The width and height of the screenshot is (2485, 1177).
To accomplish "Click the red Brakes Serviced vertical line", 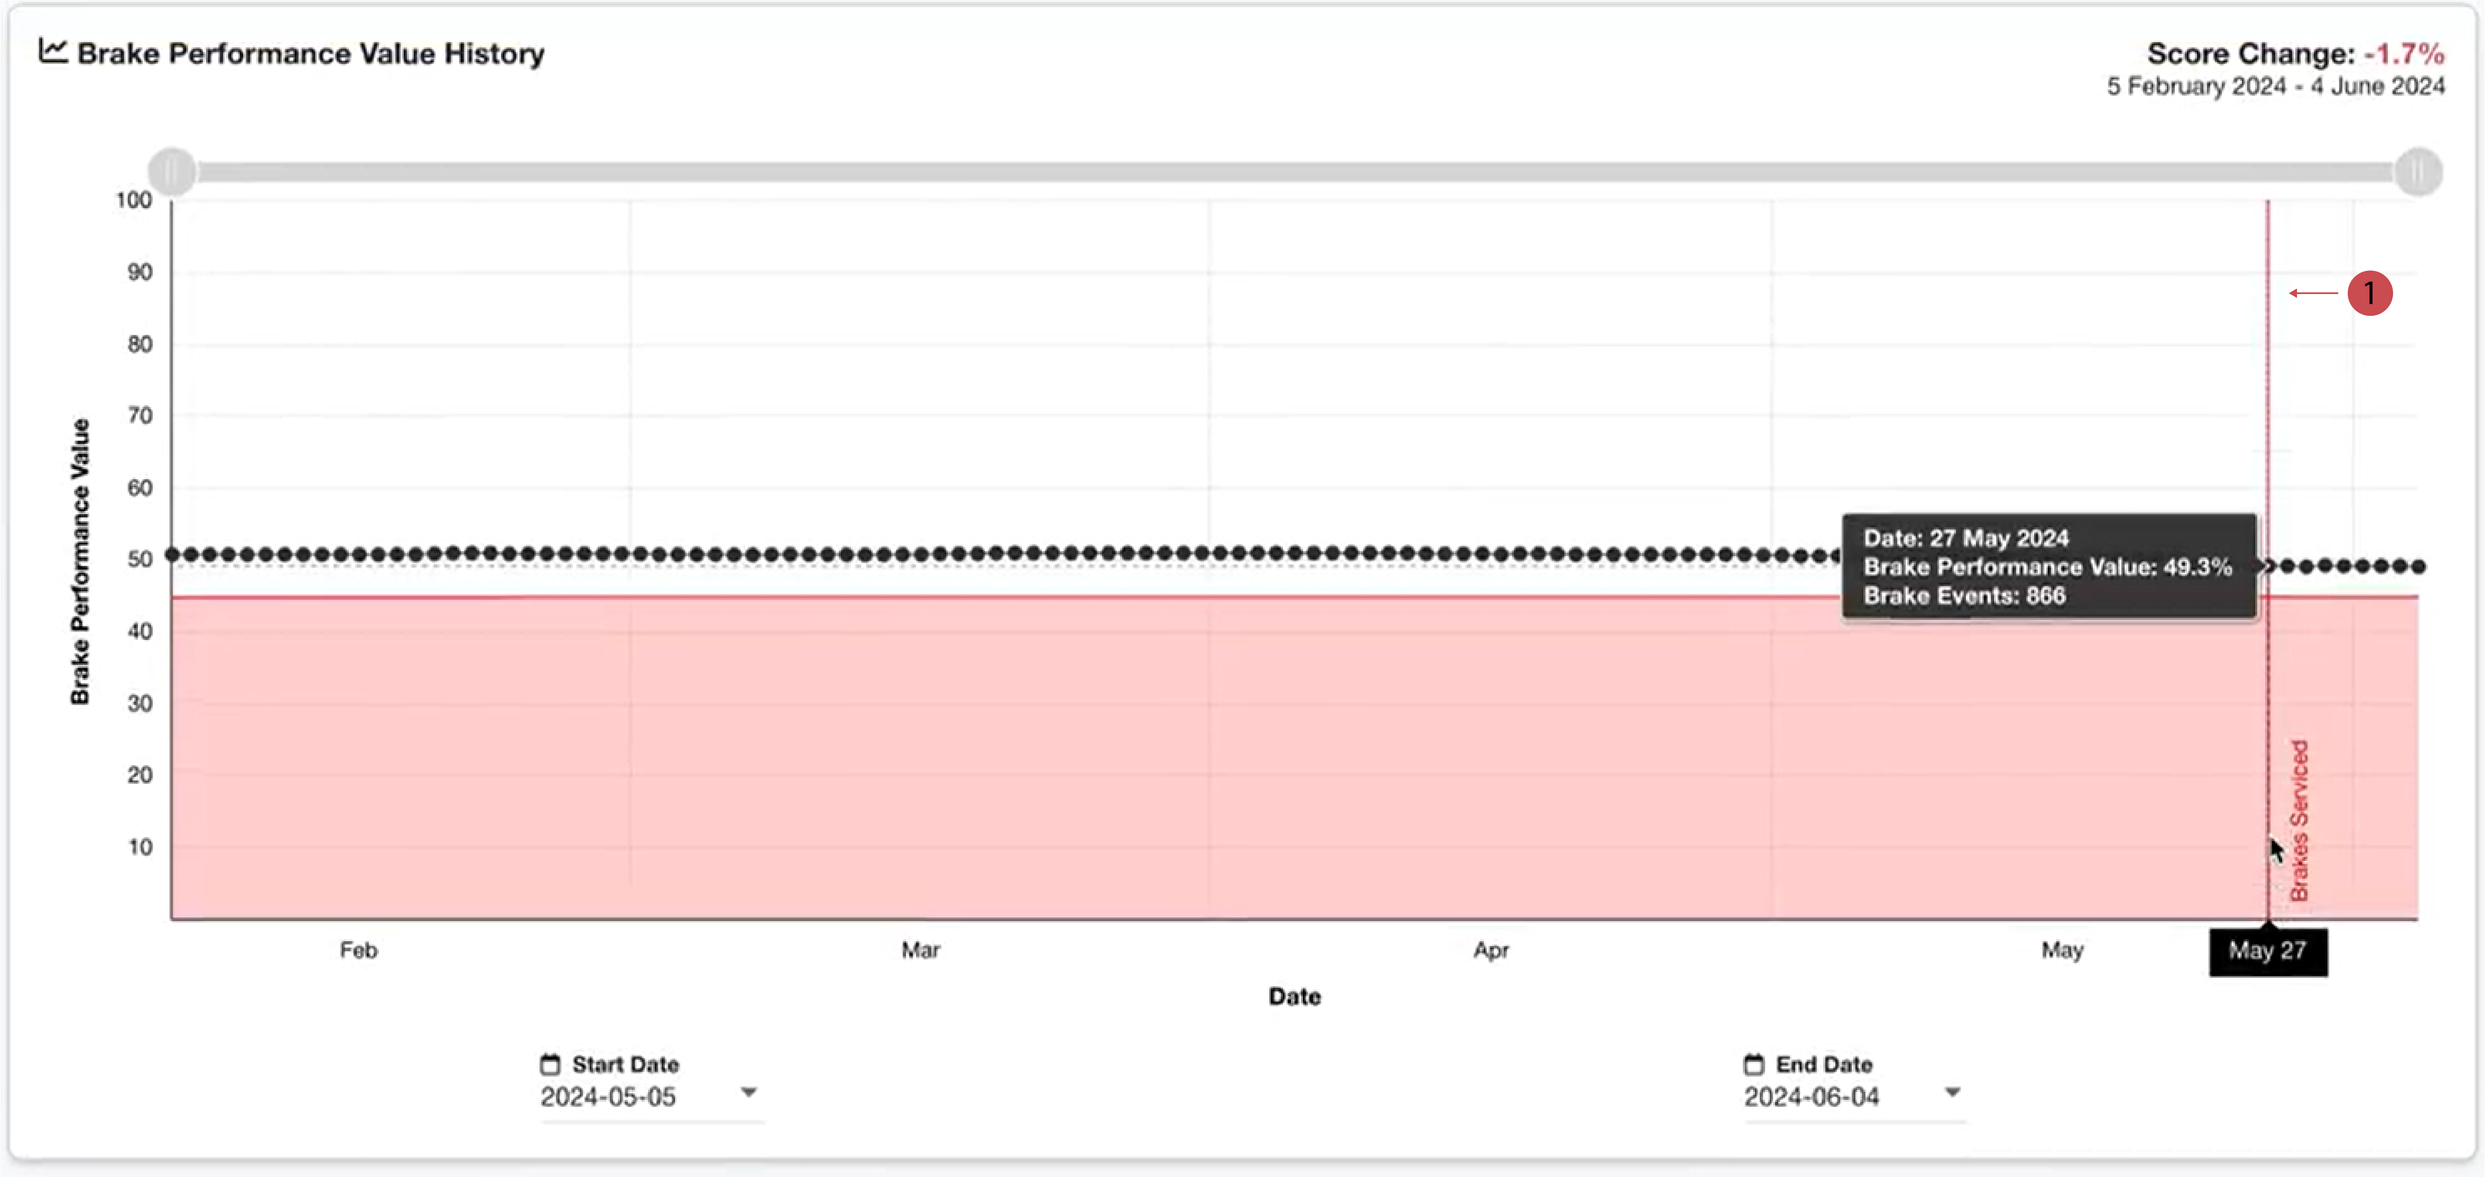I will click(2268, 386).
